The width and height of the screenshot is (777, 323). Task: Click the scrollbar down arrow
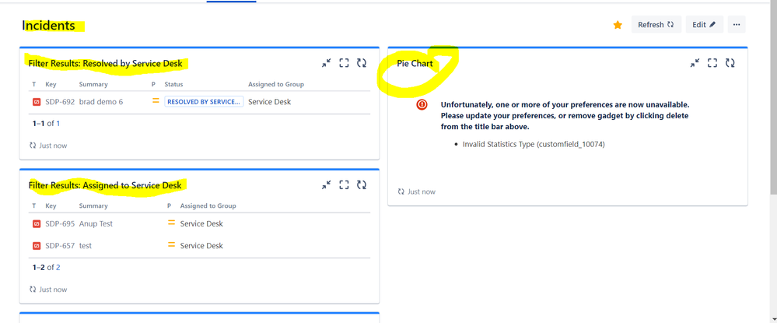(x=773, y=320)
